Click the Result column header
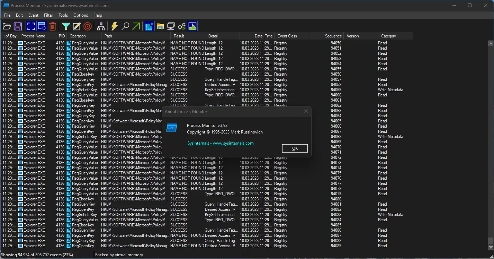Screen dimensions: 494x259 [188, 36]
